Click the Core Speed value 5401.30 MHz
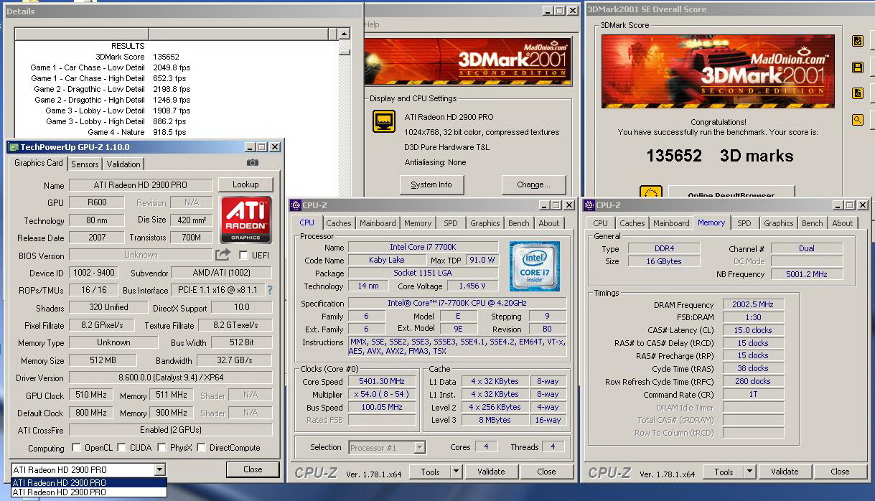 point(383,382)
